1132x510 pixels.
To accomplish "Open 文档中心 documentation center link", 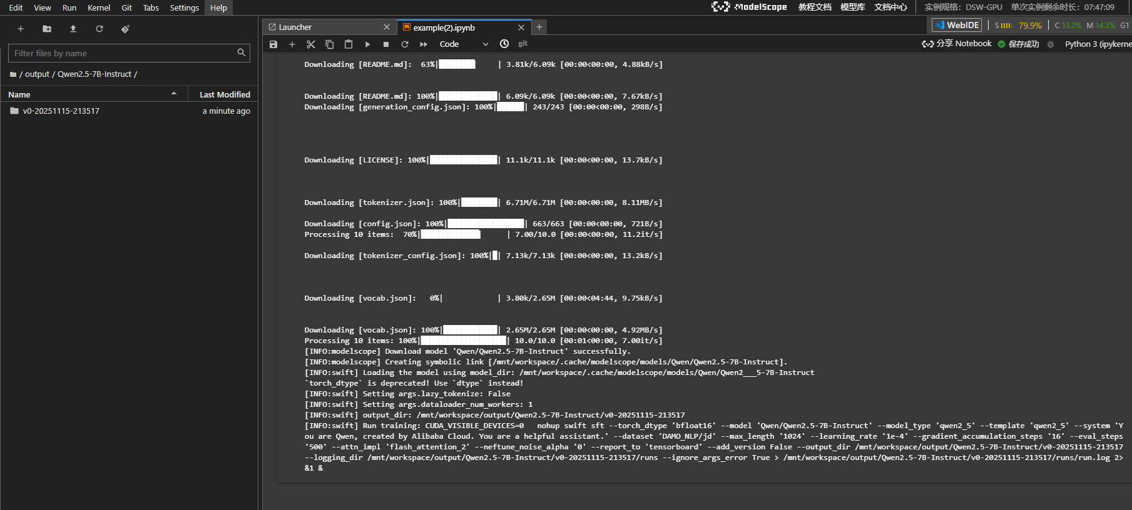I will point(890,7).
